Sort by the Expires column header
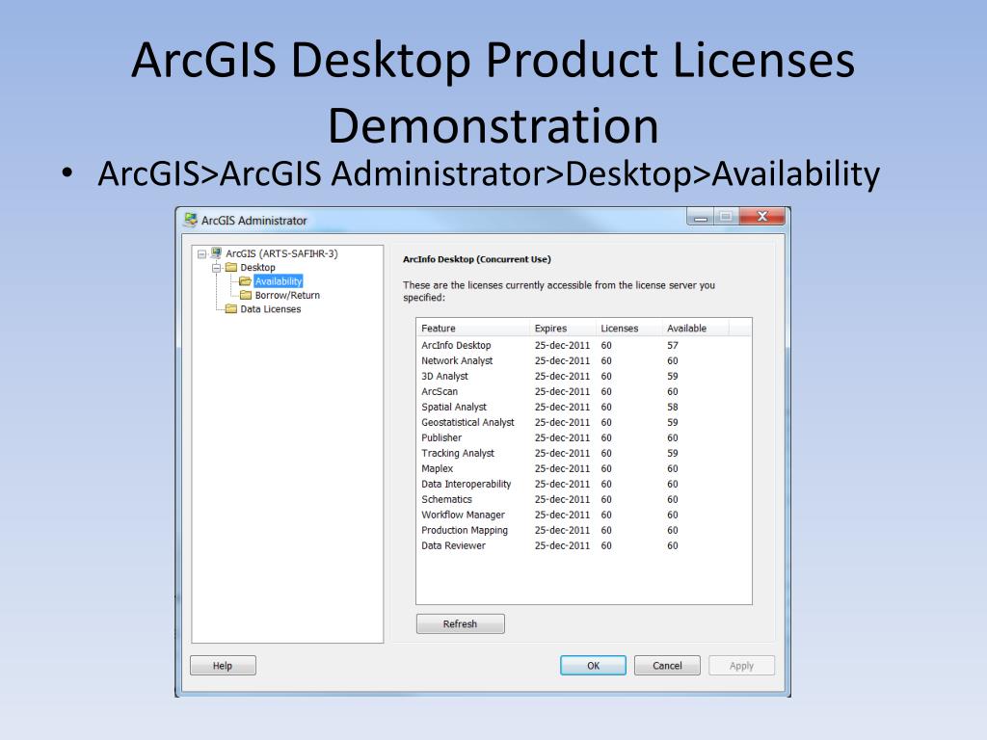This screenshot has height=740, width=987. 563,328
